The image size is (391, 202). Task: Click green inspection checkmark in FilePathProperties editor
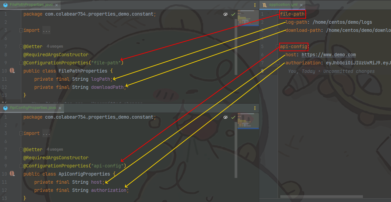click(x=233, y=14)
